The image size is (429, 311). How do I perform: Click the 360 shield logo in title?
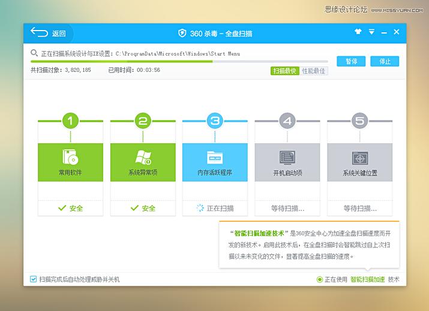[x=182, y=33]
